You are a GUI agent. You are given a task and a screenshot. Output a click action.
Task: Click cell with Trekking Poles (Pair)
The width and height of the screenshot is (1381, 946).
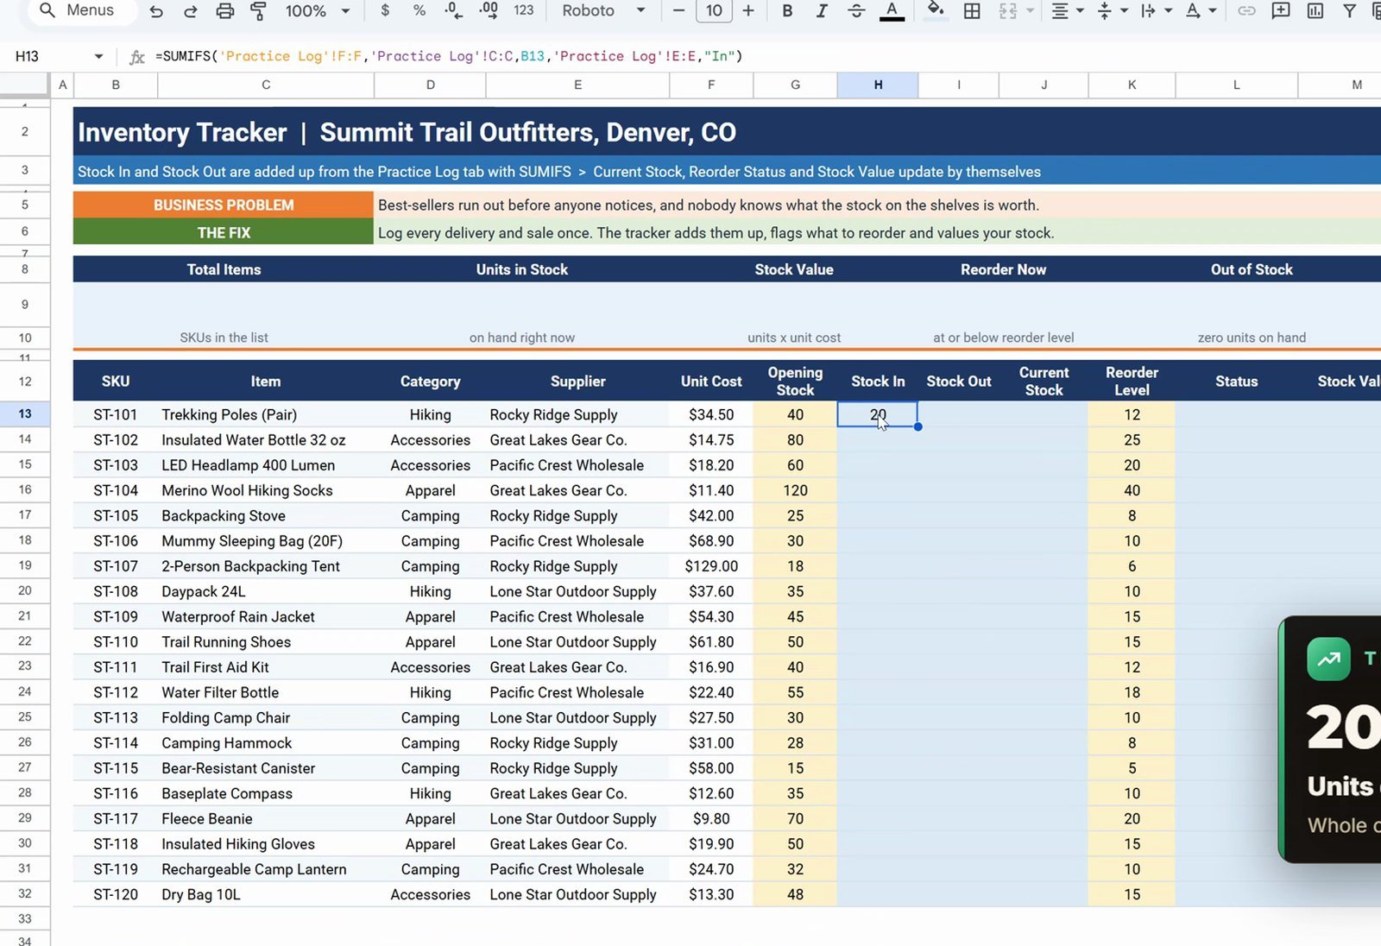266,414
